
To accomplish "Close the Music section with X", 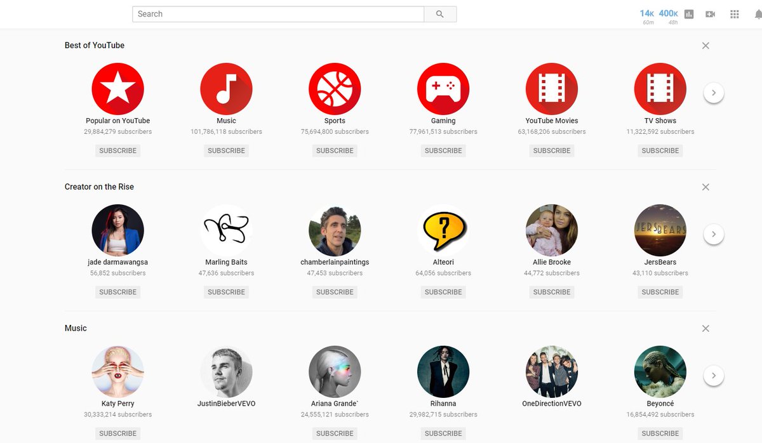I will pyautogui.click(x=705, y=329).
